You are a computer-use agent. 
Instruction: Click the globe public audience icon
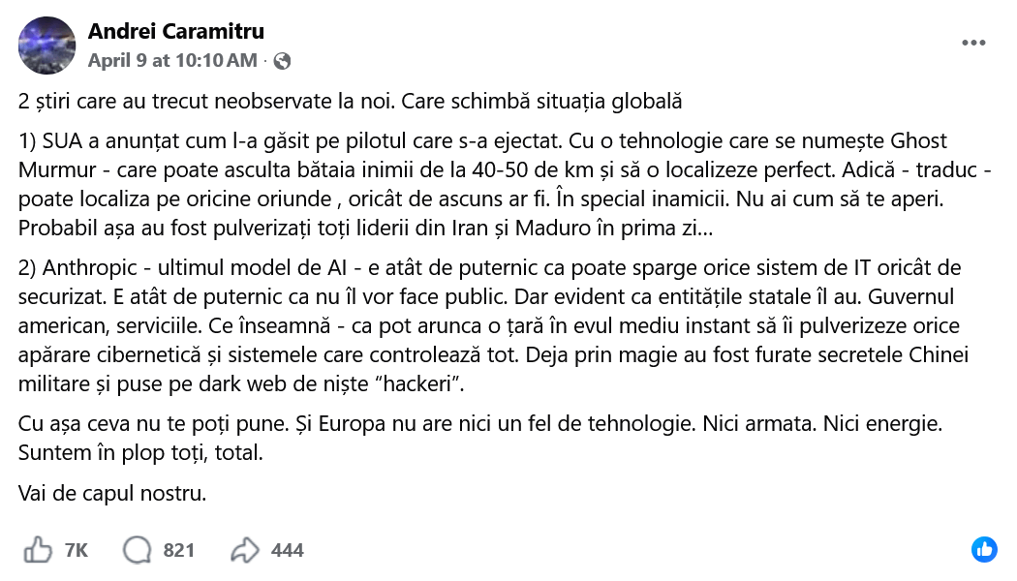point(282,61)
